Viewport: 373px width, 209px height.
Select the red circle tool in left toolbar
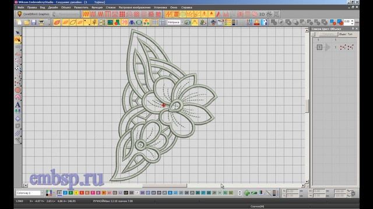pyautogui.click(x=18, y=90)
